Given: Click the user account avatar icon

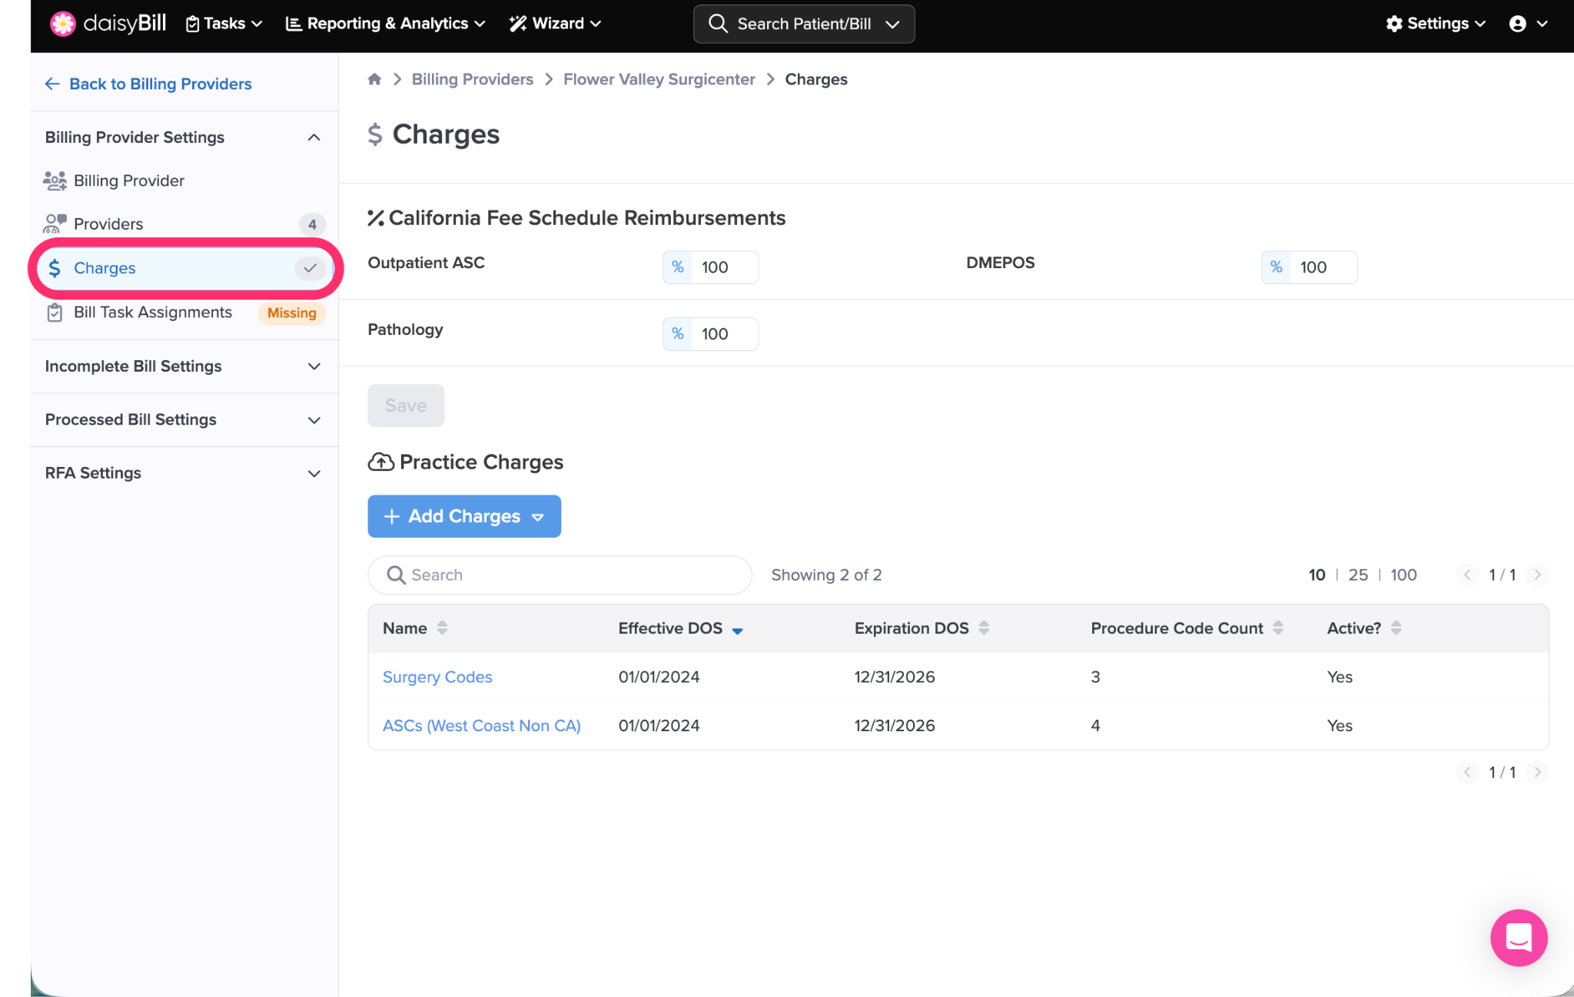Looking at the screenshot, I should 1517,24.
